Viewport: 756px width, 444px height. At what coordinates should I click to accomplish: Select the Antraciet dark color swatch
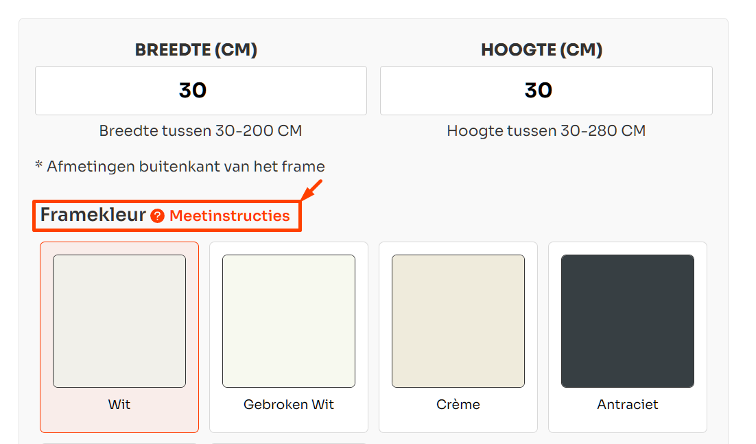628,321
